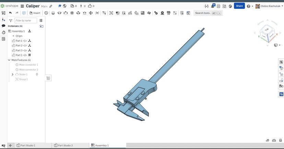The height and width of the screenshot is (149, 284).
Task: Open the view display style cube dropdown
Action: (x=277, y=45)
